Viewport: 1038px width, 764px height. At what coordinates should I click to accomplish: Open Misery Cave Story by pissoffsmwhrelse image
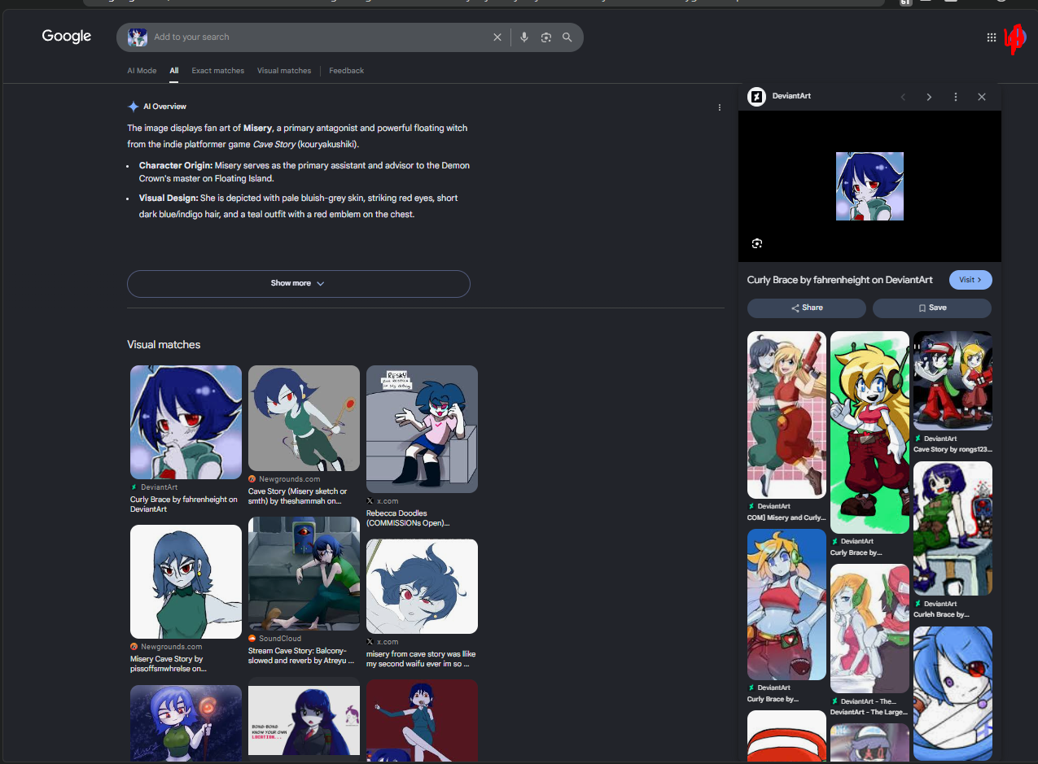click(x=186, y=582)
